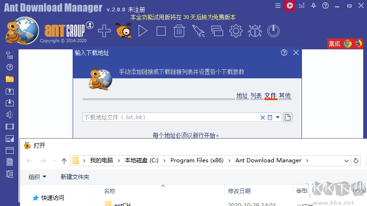Delete selected download with trash icon
The image size is (367, 206).
point(179,31)
